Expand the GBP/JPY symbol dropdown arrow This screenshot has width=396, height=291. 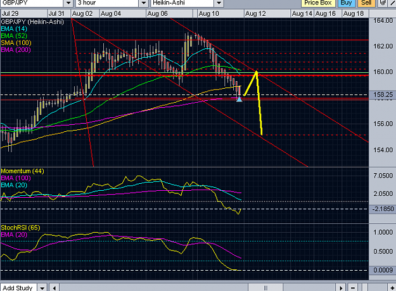tap(68, 3)
